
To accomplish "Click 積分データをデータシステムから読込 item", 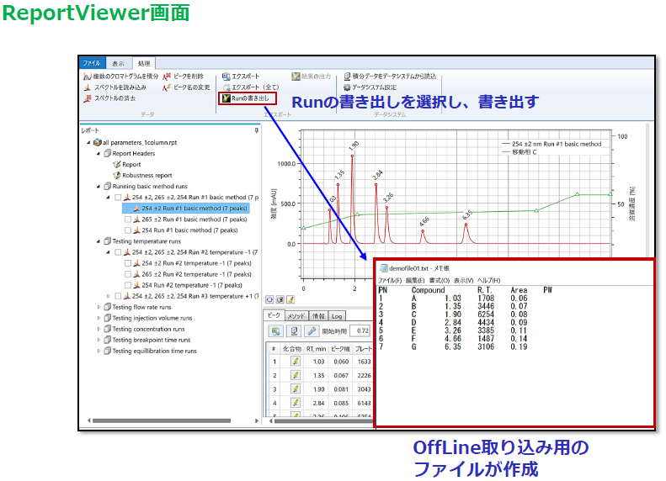I will pyautogui.click(x=390, y=77).
